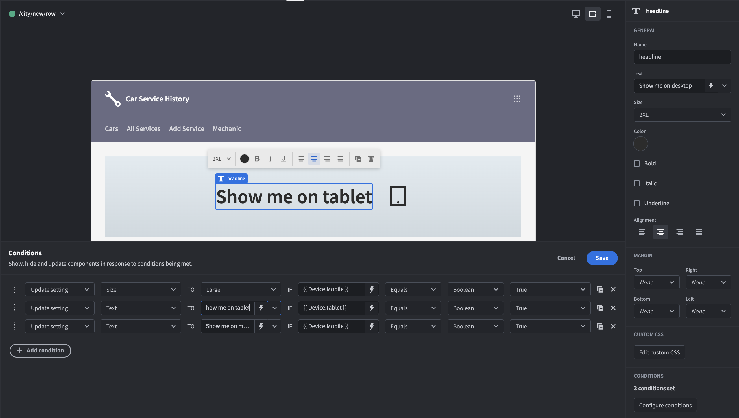
Task: Open the Add Service navigation link
Action: coord(186,129)
